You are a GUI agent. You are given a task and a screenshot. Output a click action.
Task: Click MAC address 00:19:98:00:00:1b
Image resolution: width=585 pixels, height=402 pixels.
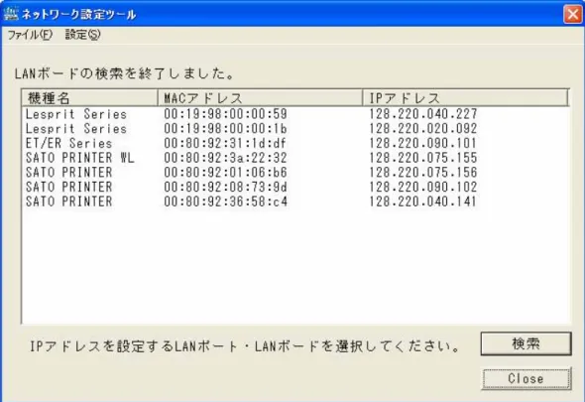225,129
